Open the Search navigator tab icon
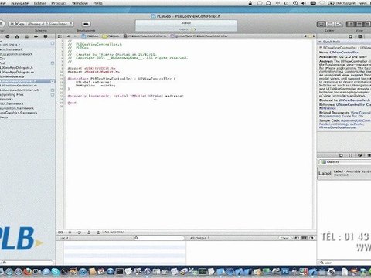 pos(8,36)
